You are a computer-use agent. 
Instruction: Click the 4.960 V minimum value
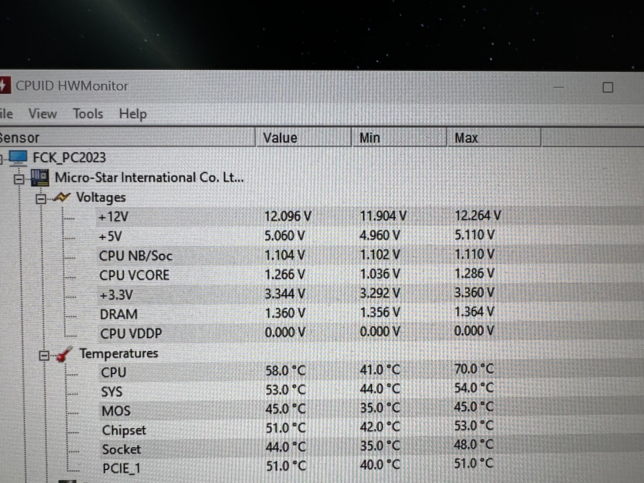[380, 235]
